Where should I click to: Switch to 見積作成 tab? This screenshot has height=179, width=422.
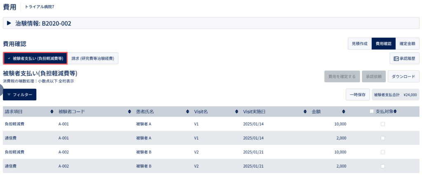(x=359, y=44)
